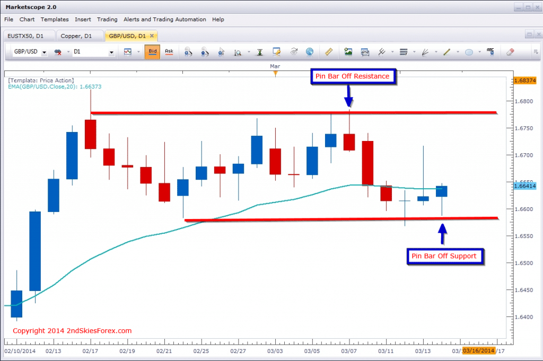This screenshot has height=361, width=543.
Task: Toggle Ask price display
Action: [x=169, y=52]
